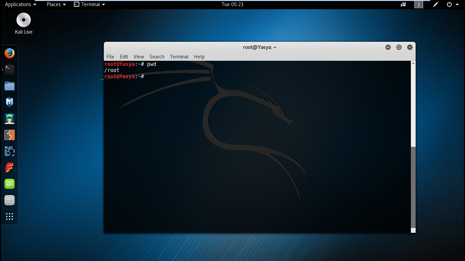The image size is (465, 261).
Task: Open the File menu in terminal
Action: [110, 57]
